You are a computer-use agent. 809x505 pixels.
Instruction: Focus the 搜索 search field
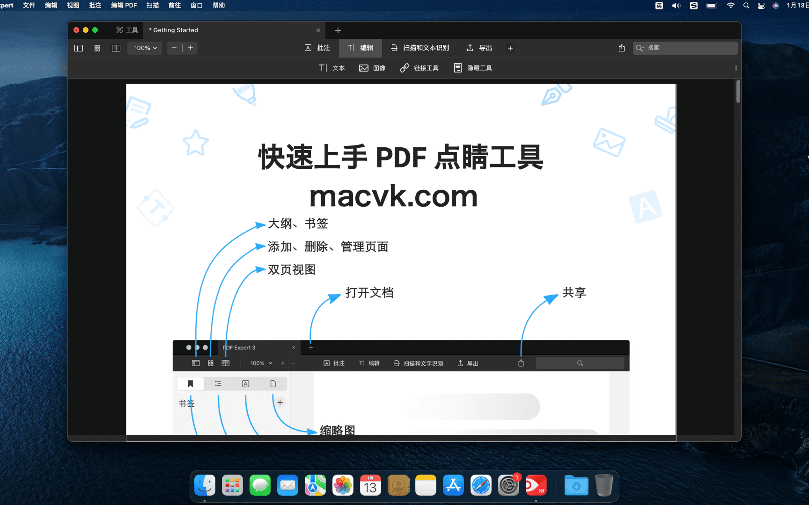pos(685,48)
